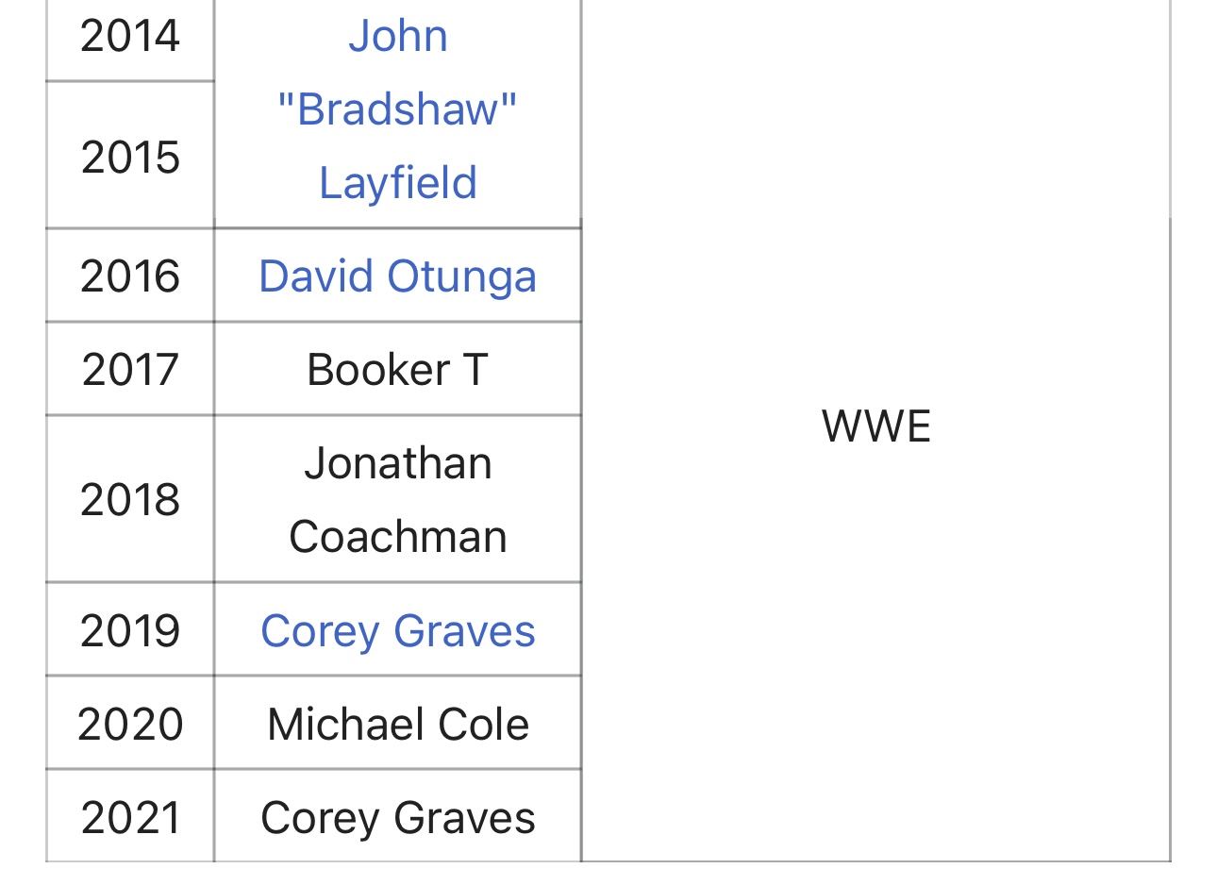Select the 2018 year cell
Viewport: 1217px width, 885px height.
[130, 499]
